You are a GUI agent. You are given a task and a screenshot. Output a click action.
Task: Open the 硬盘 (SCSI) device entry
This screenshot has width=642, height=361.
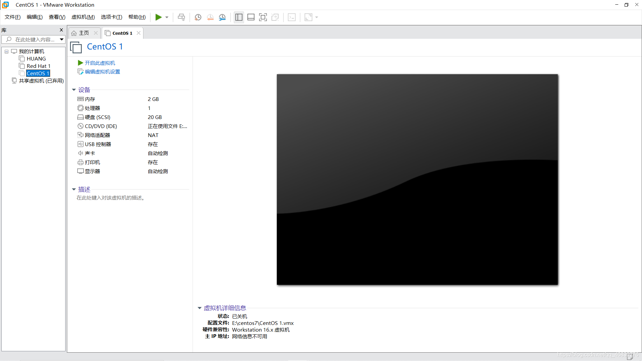[x=94, y=117]
